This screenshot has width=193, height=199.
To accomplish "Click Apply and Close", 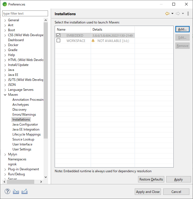I will coord(148,192).
